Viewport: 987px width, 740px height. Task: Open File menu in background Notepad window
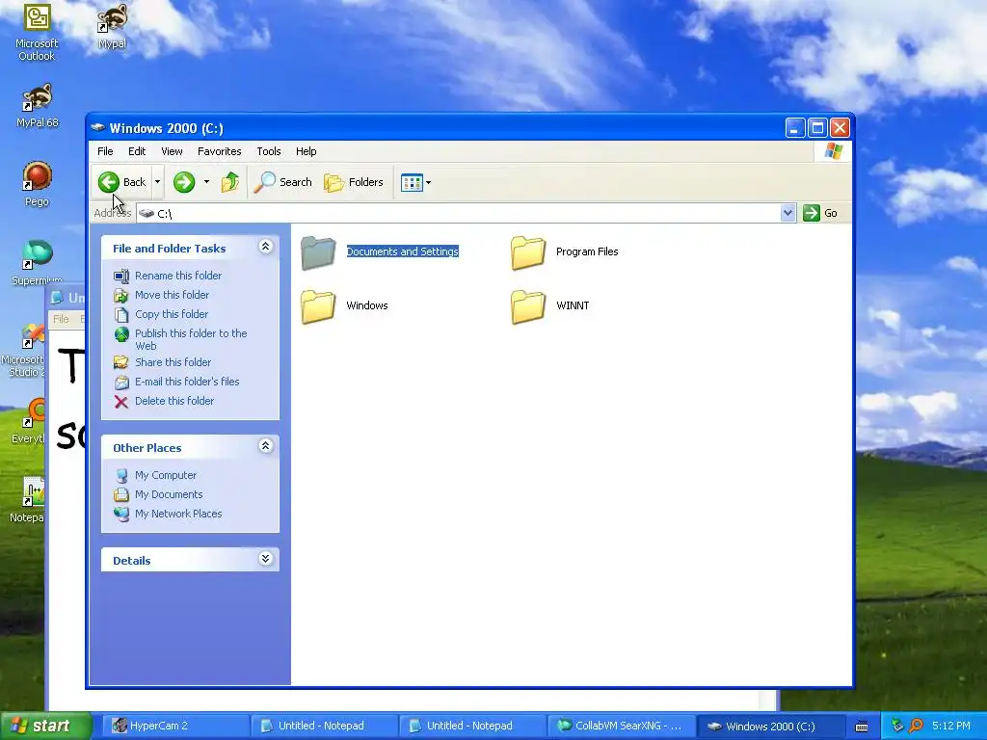point(61,319)
